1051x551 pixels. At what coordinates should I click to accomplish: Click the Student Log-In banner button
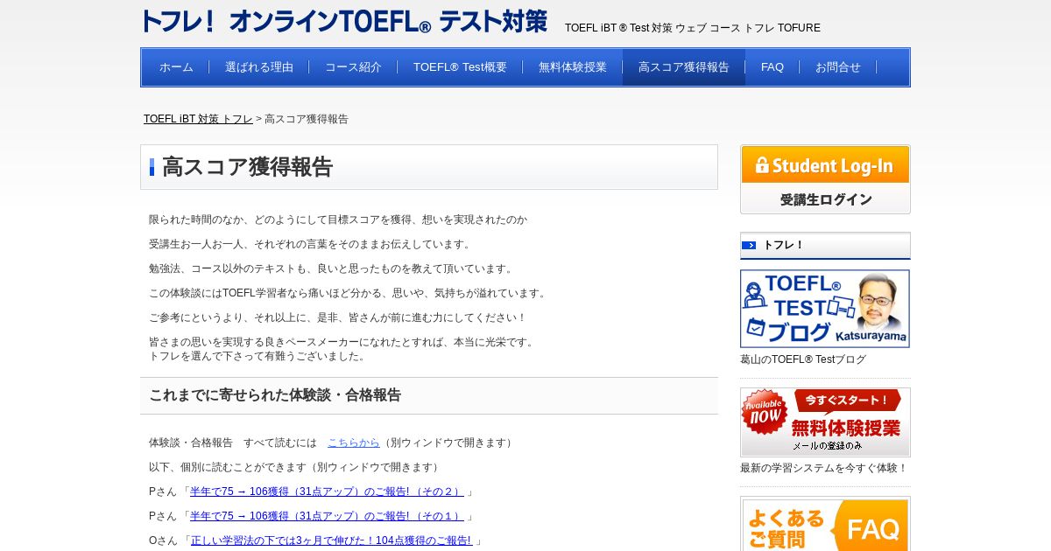[x=825, y=164]
